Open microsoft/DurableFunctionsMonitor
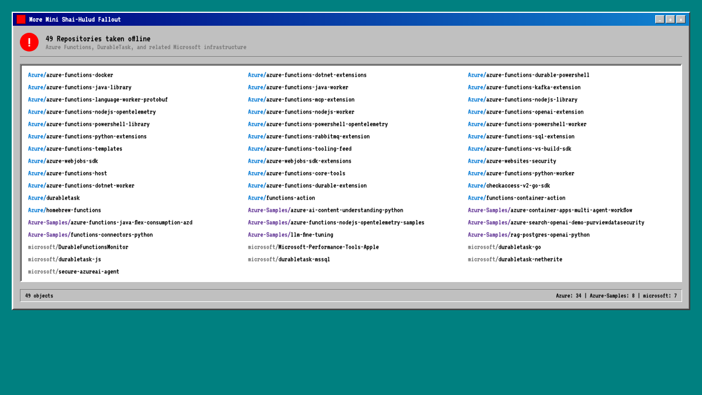The width and height of the screenshot is (702, 395). pos(78,247)
